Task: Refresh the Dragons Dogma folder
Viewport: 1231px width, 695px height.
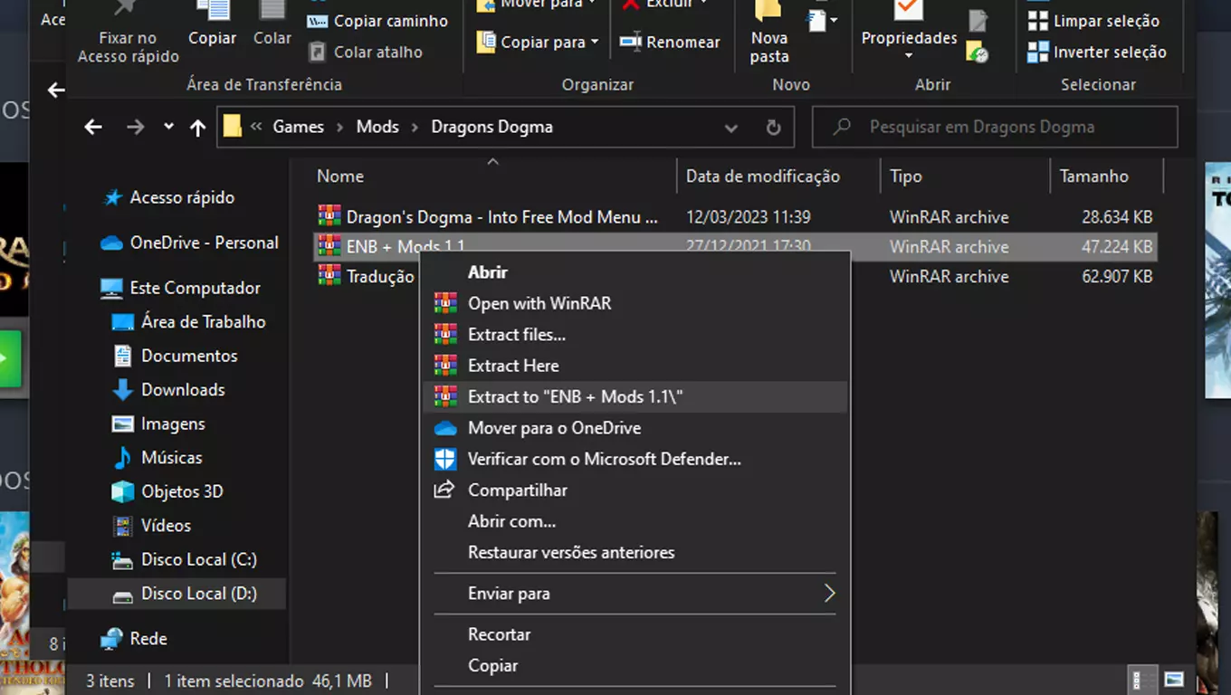Action: pyautogui.click(x=773, y=128)
